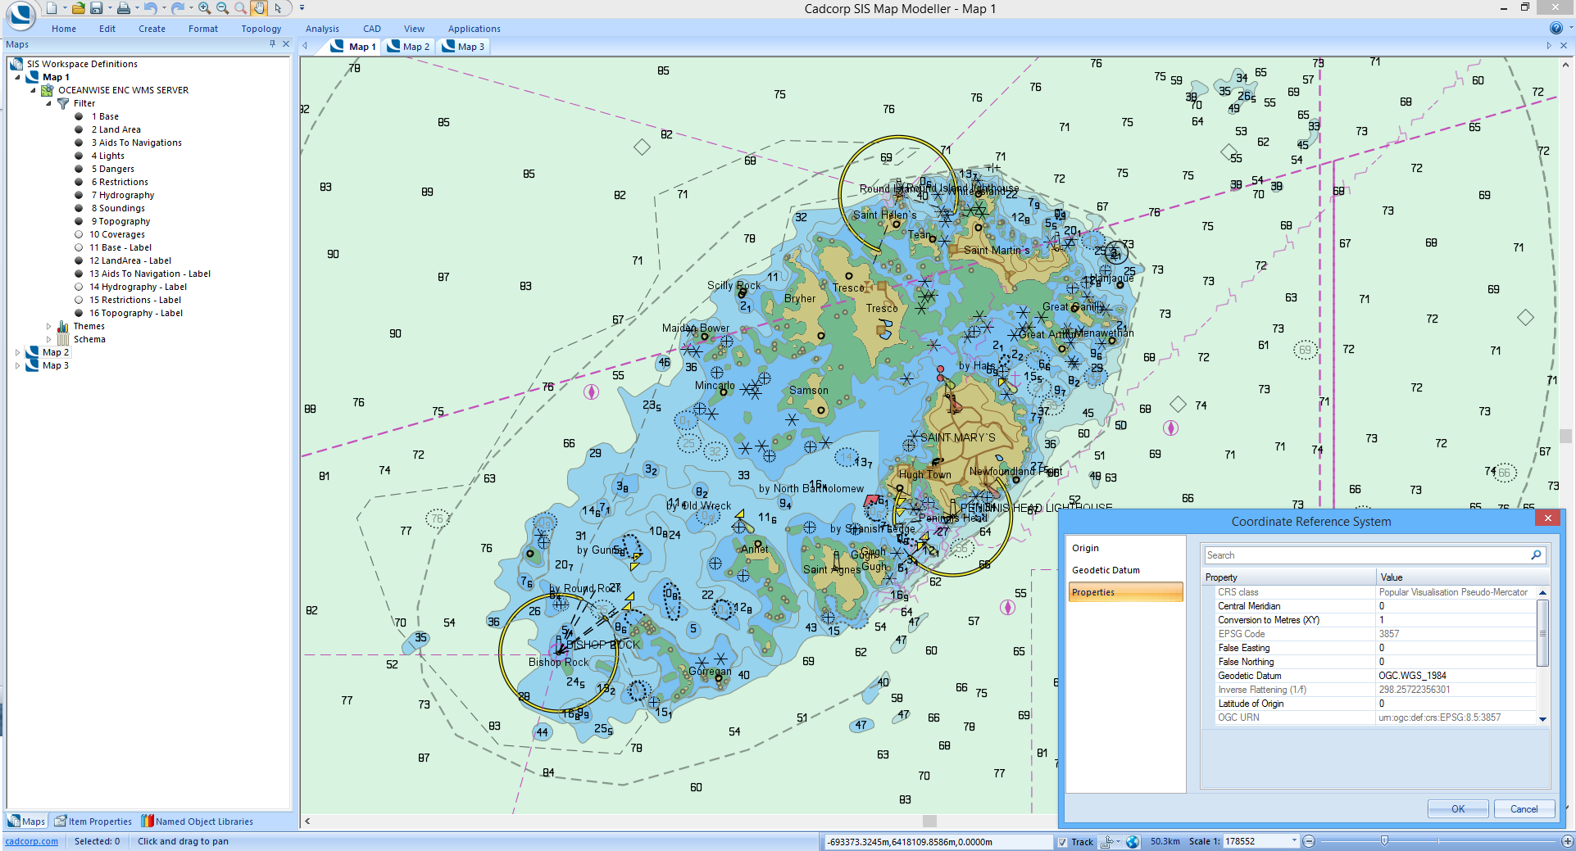Click the Print icon in toolbar

click(x=123, y=8)
